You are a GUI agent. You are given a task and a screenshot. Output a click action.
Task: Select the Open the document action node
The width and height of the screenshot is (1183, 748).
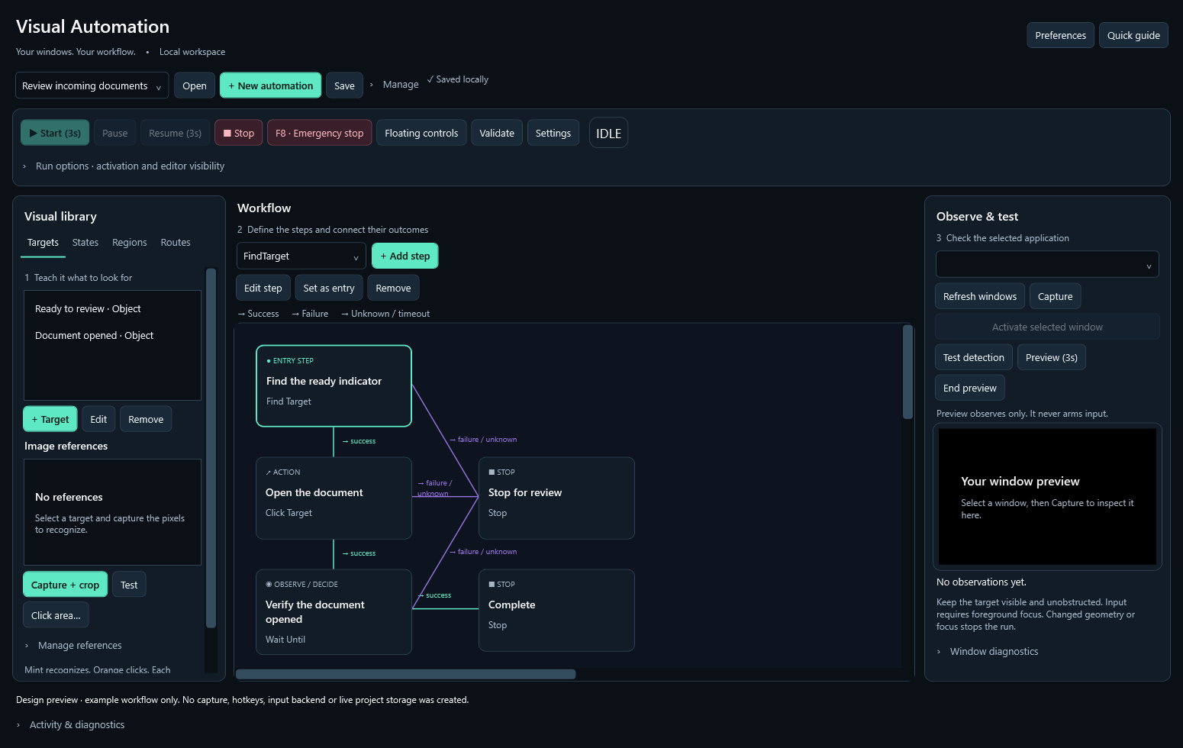click(334, 498)
